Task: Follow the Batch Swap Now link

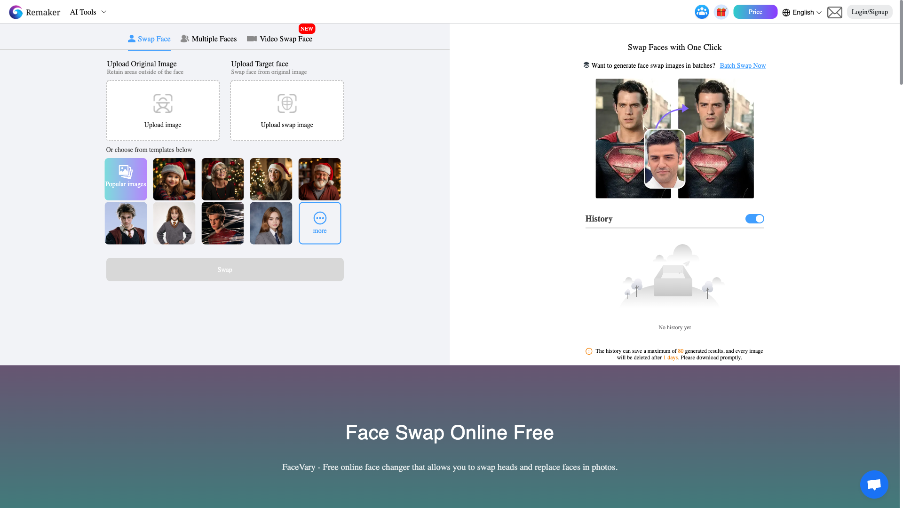Action: 743,65
